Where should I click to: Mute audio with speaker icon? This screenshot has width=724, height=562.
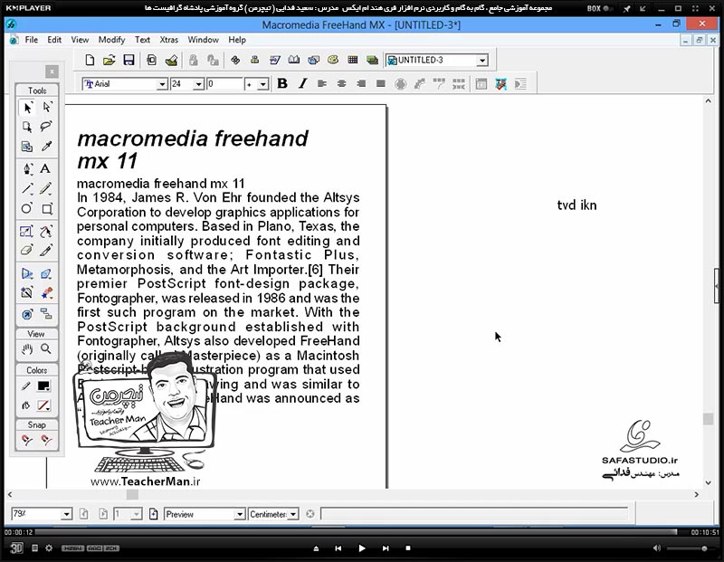(x=657, y=548)
